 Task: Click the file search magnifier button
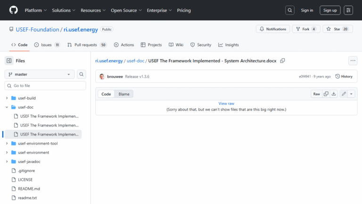[82, 74]
